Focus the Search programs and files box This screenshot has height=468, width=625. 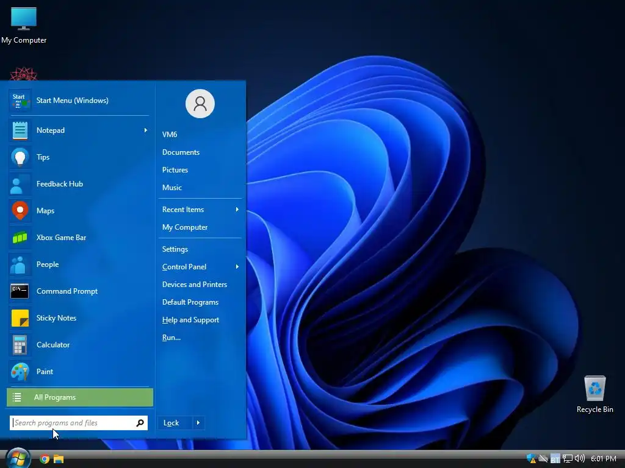79,423
